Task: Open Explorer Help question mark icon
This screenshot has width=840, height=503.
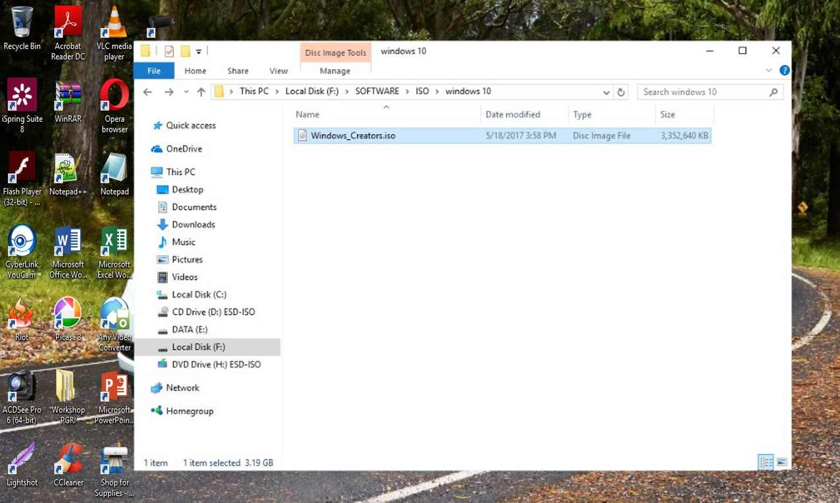Action: click(784, 70)
